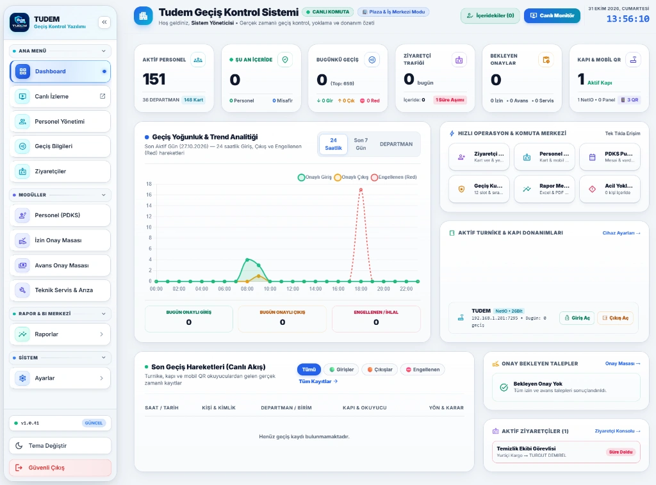This screenshot has height=485, width=656.
Task: Click the shield icon on Şu An İçeride card
Action: pos(285,60)
